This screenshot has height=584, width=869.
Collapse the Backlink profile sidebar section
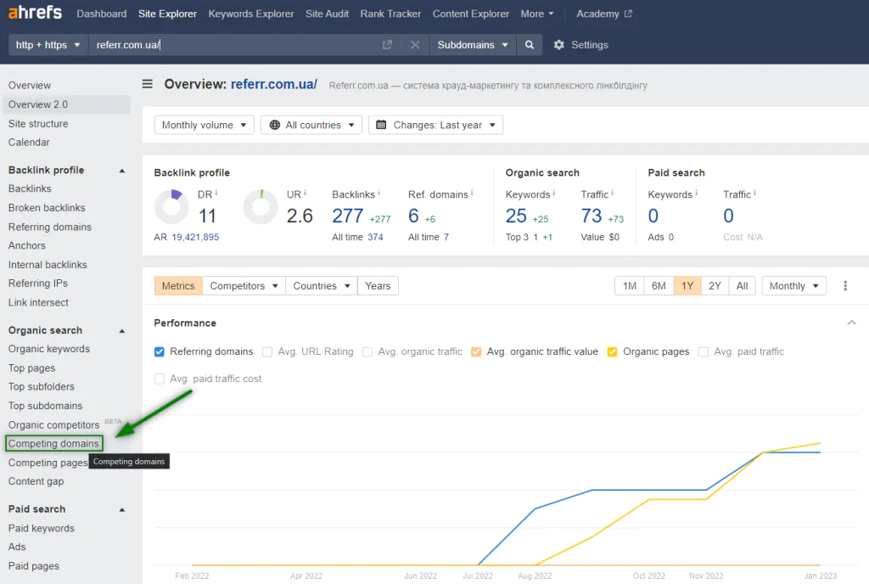click(x=122, y=171)
